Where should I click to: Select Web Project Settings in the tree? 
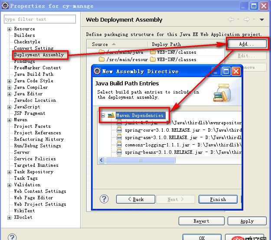tap(40, 204)
